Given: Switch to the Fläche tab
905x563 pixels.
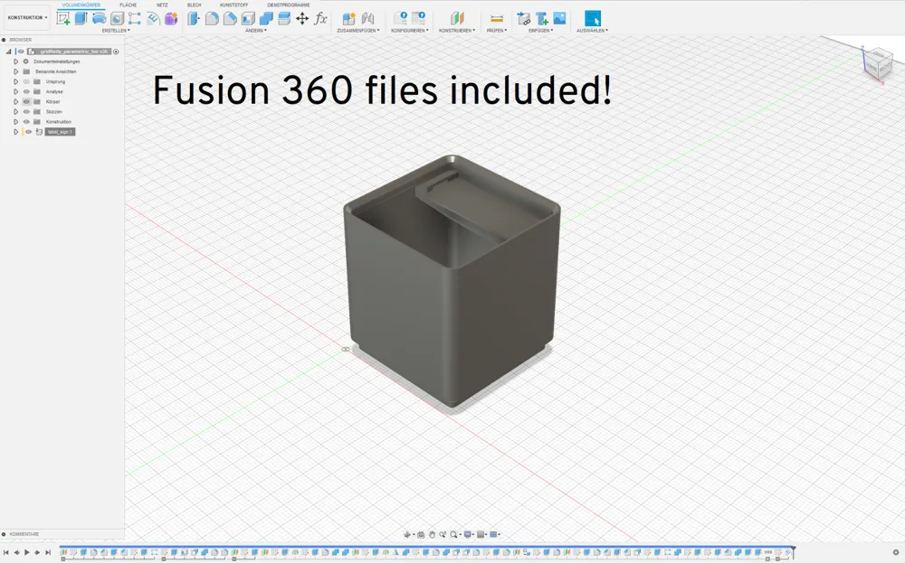Looking at the screenshot, I should [129, 5].
